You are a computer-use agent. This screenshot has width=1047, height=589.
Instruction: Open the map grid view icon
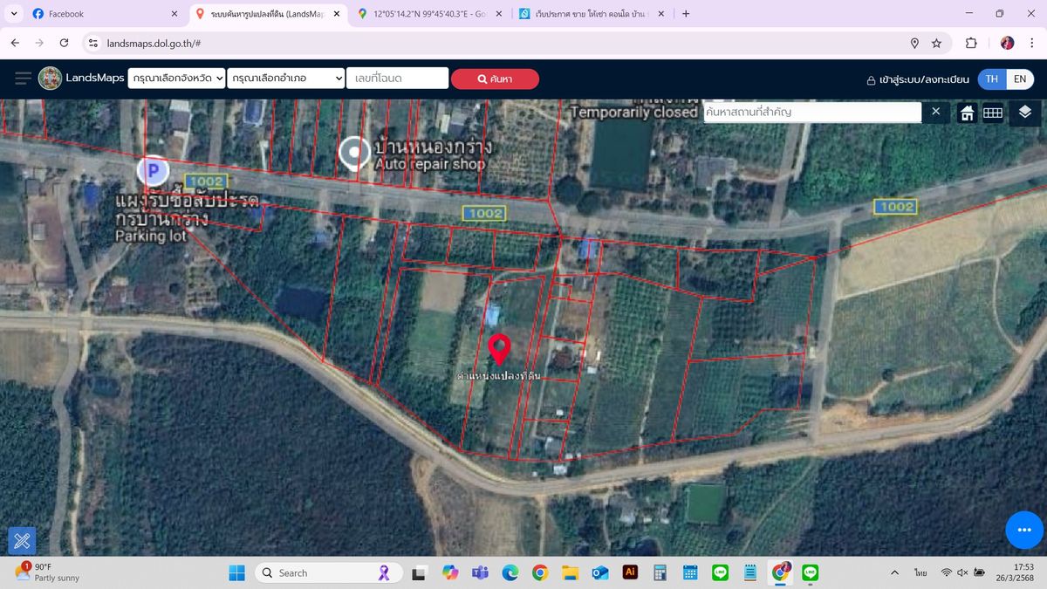click(994, 112)
